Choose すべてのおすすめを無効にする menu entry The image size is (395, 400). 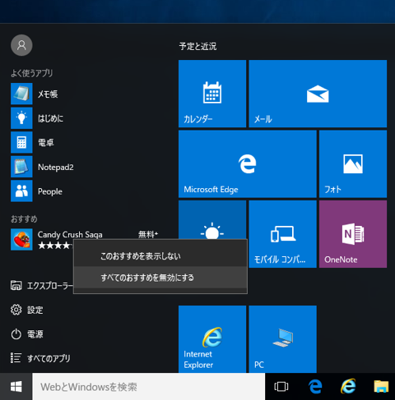pyautogui.click(x=160, y=278)
